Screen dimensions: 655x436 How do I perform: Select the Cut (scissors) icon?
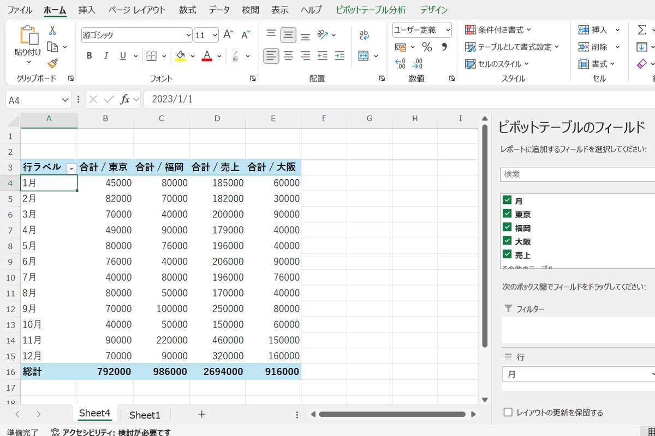53,30
